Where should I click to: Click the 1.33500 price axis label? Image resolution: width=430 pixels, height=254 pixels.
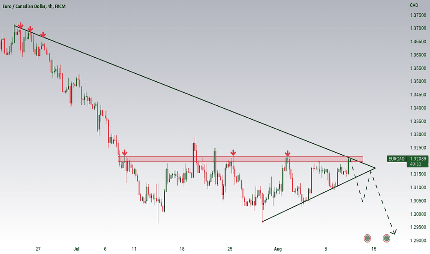click(418, 121)
